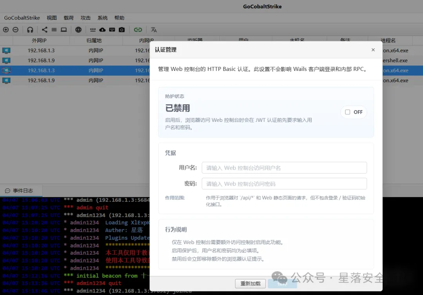Click the computer icon of the first 192.168.1.3 row

tap(7, 51)
